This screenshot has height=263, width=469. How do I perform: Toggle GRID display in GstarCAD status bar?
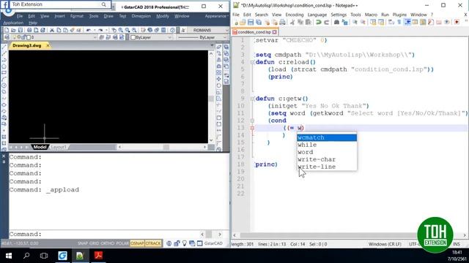94,243
